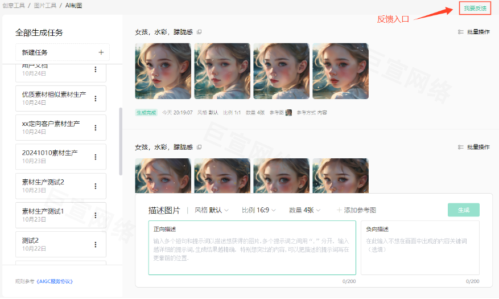Open more options for 素材生产测试1 task
Image resolution: width=499 pixels, height=299 pixels.
click(x=96, y=215)
